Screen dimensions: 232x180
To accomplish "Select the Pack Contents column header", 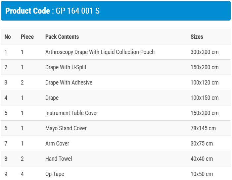I will coord(62,37).
